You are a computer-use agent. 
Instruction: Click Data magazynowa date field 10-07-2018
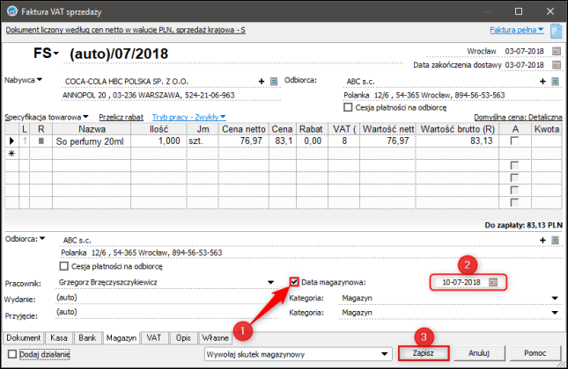click(461, 282)
